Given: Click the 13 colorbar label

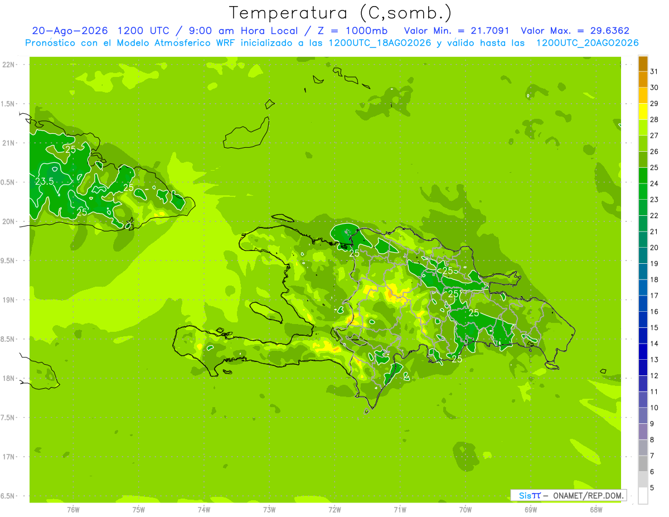Looking at the screenshot, I should tap(654, 360).
